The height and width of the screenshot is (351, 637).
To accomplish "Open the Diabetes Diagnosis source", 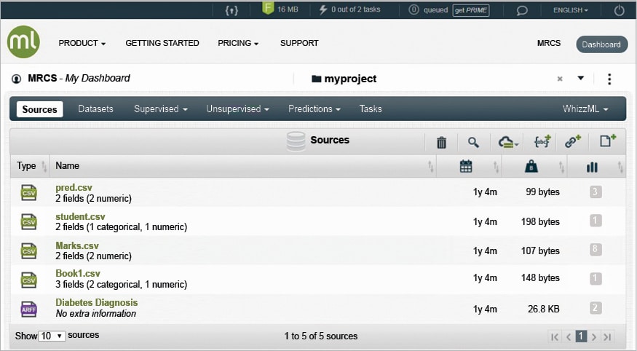I will click(96, 303).
